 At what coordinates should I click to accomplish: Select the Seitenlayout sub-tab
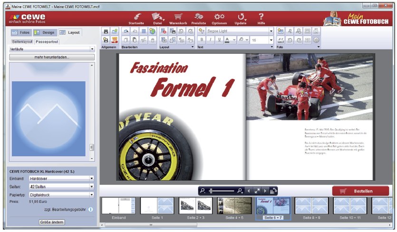(x=22, y=41)
